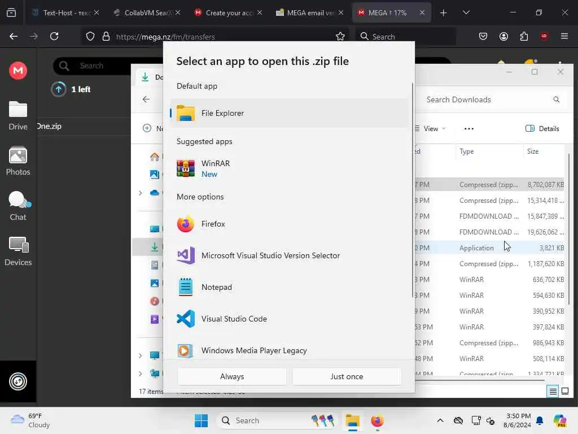The image size is (578, 434).
Task: Open Firefox View recent browsing icon
Action: coord(11,13)
